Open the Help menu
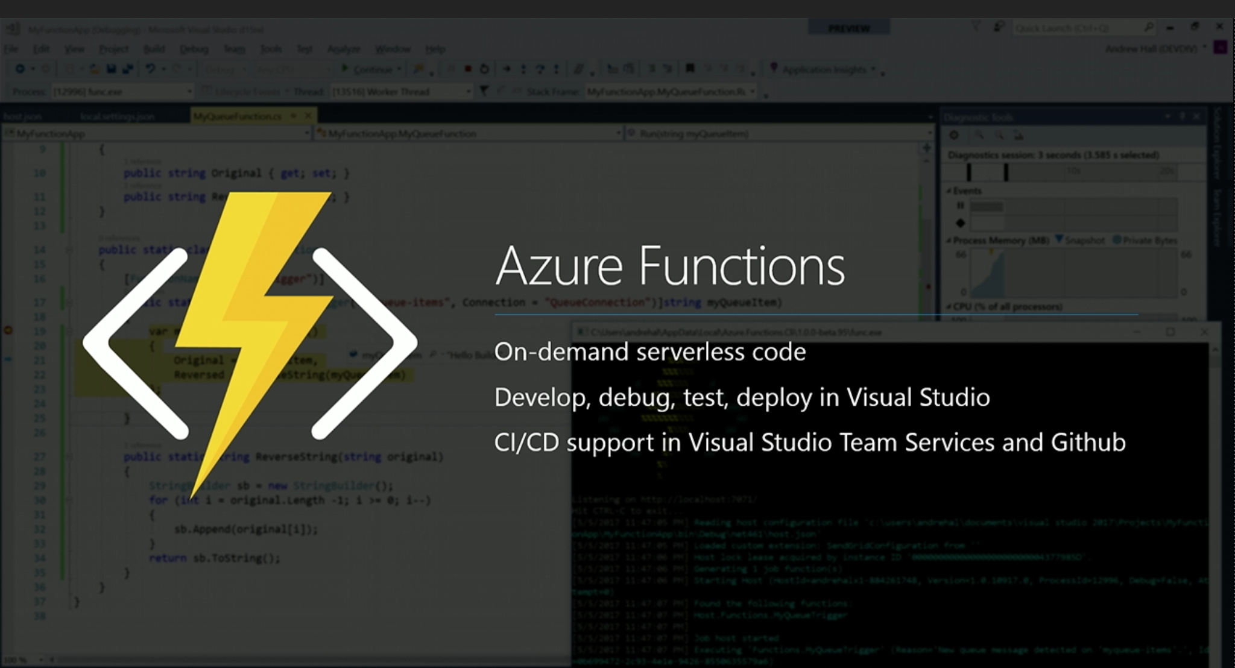1235x668 pixels. click(x=435, y=49)
